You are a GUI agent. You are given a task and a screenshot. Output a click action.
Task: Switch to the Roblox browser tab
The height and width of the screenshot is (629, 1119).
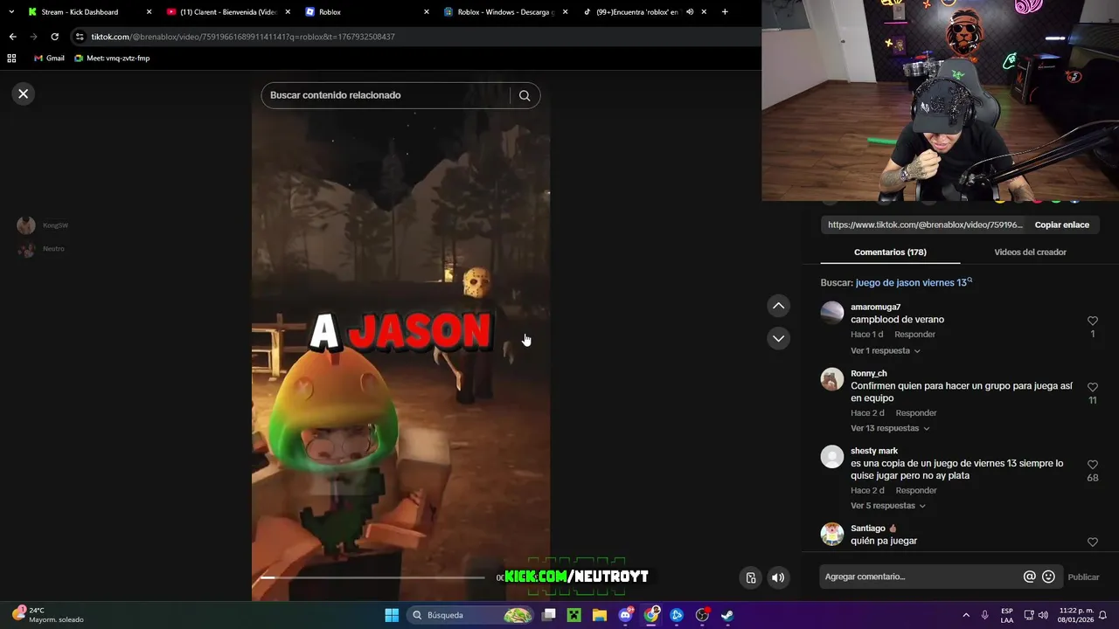click(367, 12)
